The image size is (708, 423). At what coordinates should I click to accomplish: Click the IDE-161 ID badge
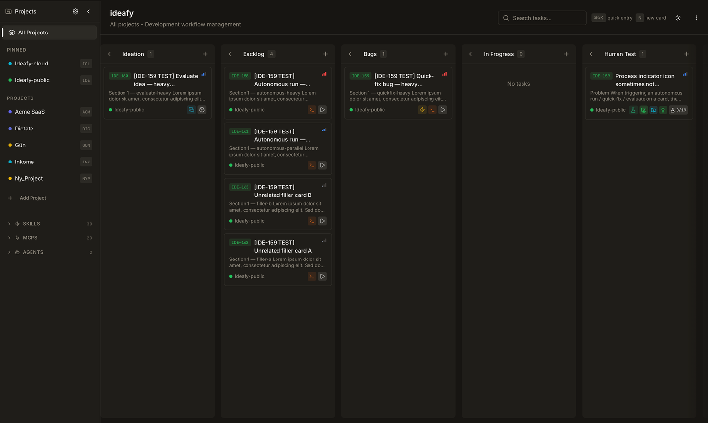240,131
